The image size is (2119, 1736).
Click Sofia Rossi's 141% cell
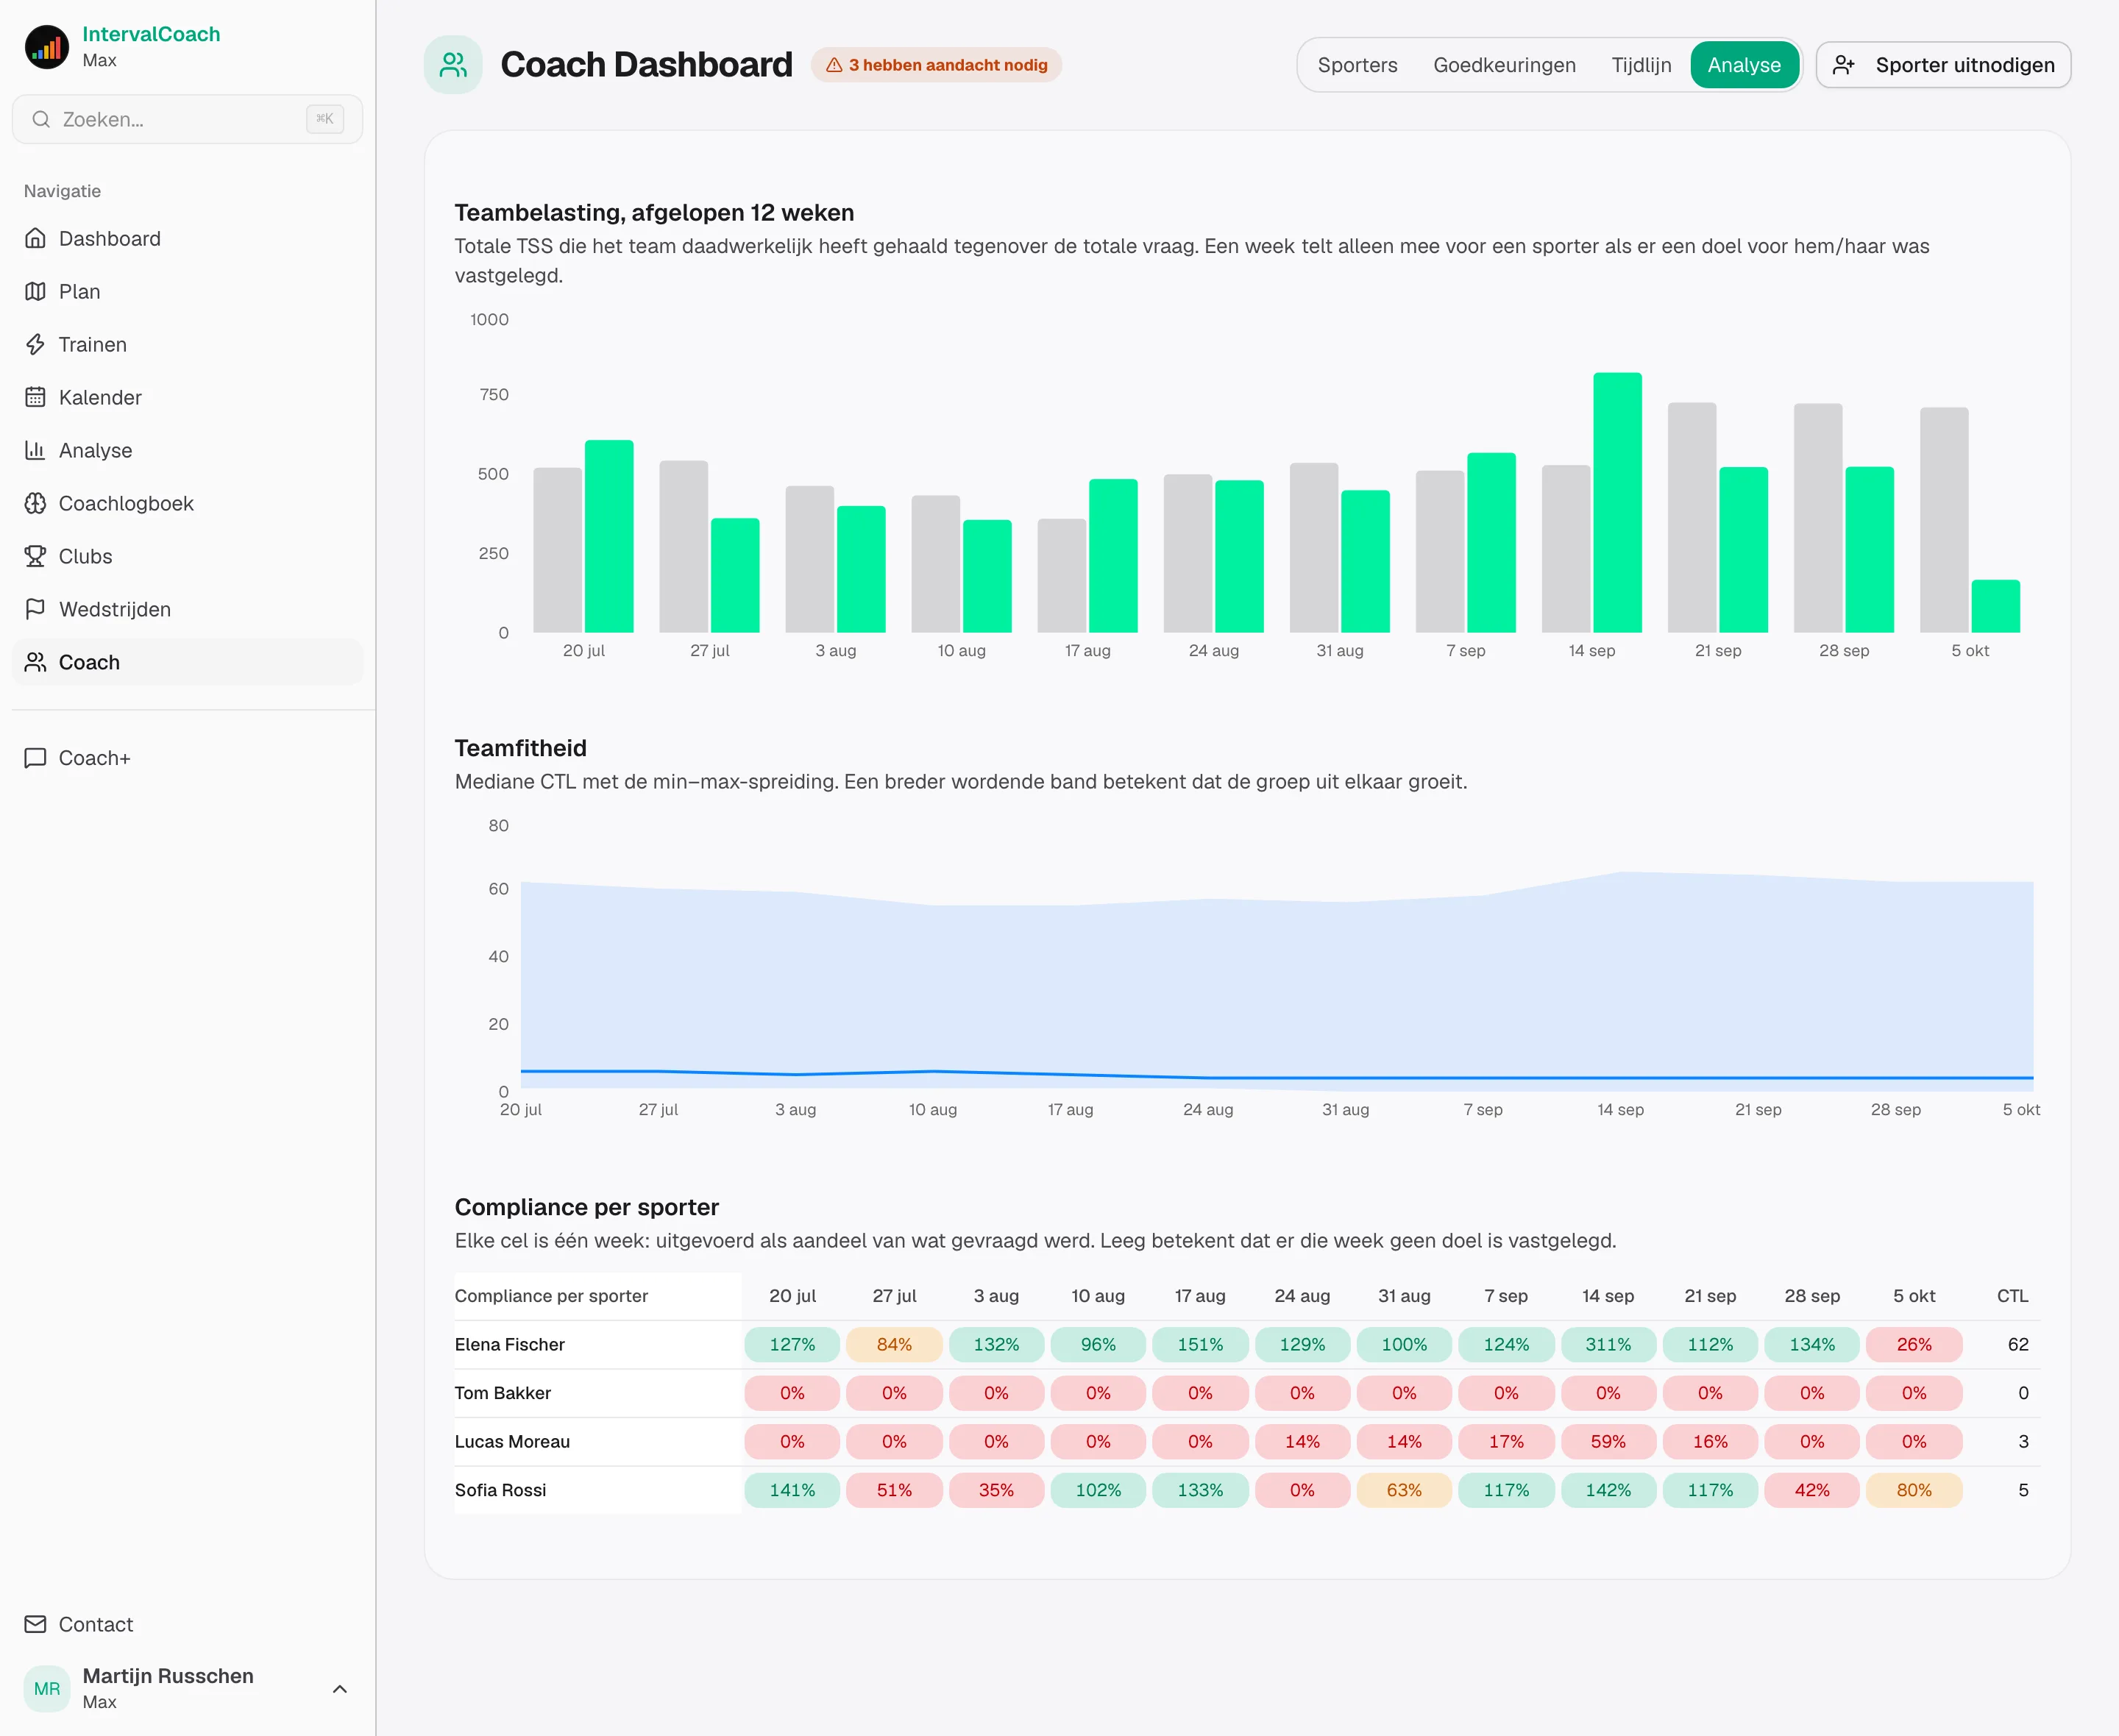click(792, 1490)
